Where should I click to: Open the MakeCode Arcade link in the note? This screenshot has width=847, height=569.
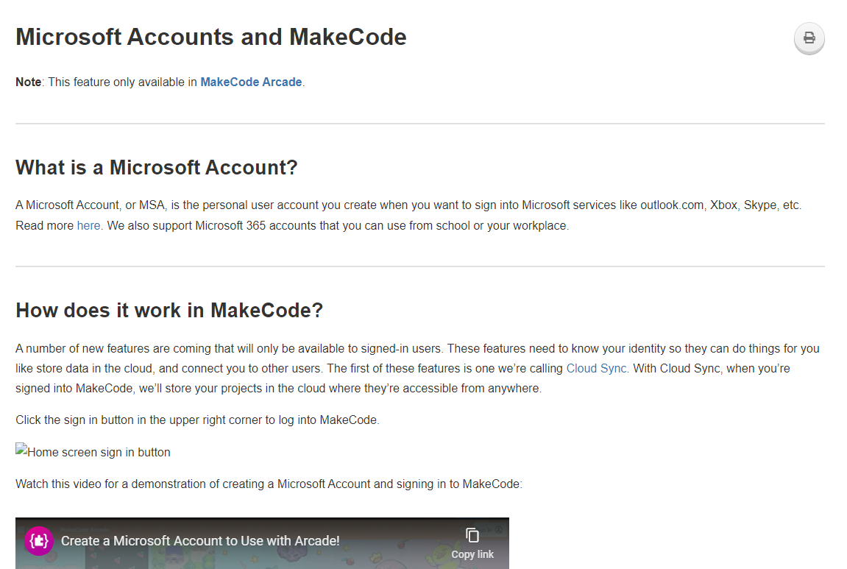251,82
